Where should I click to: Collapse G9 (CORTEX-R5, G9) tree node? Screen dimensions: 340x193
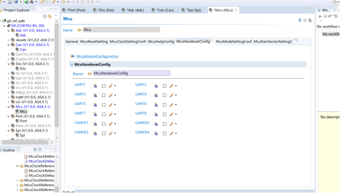pos(4,26)
